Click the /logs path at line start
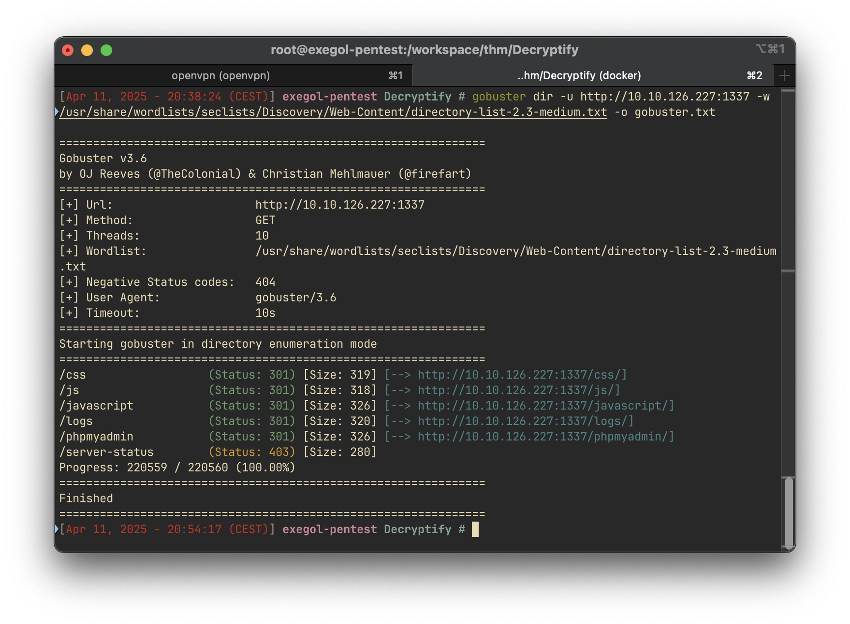Screen dimensions: 850x624 point(76,421)
